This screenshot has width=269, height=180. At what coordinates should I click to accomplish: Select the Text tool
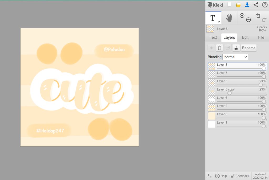tap(213, 18)
